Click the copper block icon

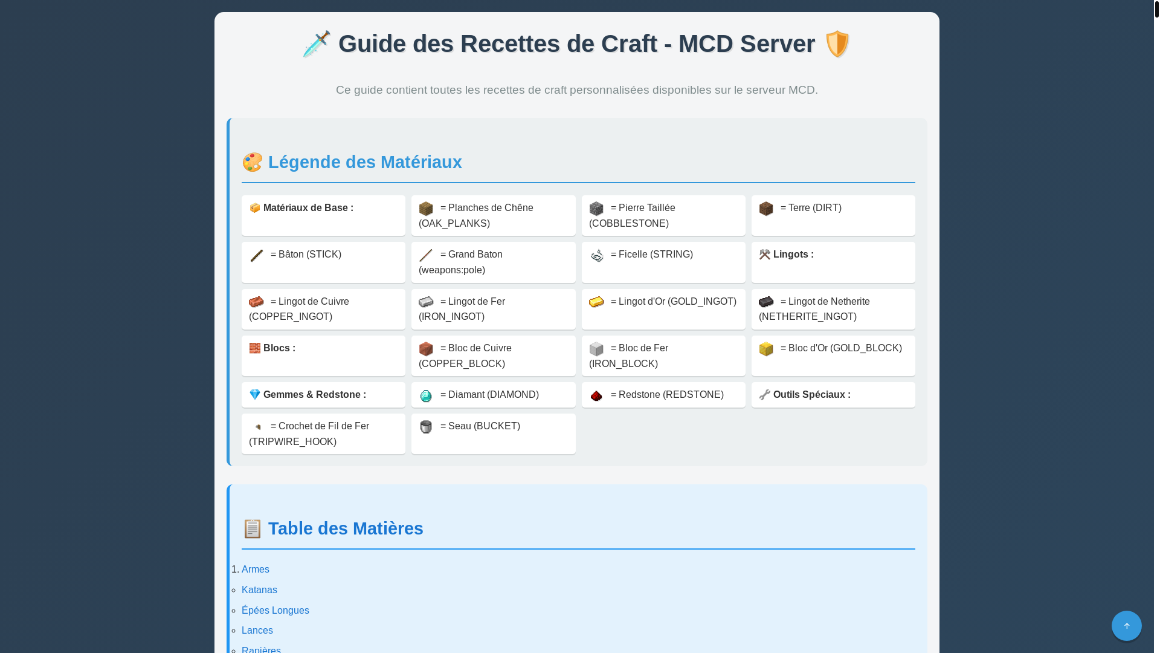(426, 349)
